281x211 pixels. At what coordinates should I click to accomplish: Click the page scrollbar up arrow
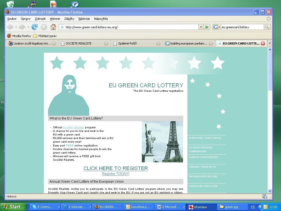(x=270, y=49)
